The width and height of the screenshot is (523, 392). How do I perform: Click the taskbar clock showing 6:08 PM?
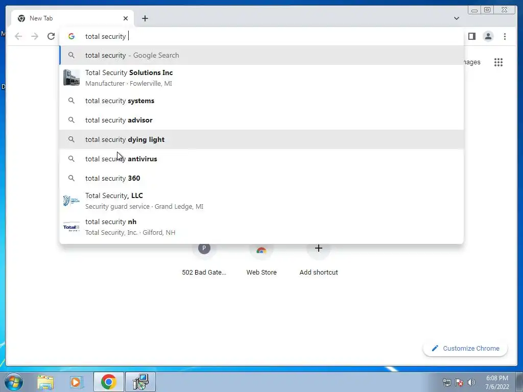497,382
